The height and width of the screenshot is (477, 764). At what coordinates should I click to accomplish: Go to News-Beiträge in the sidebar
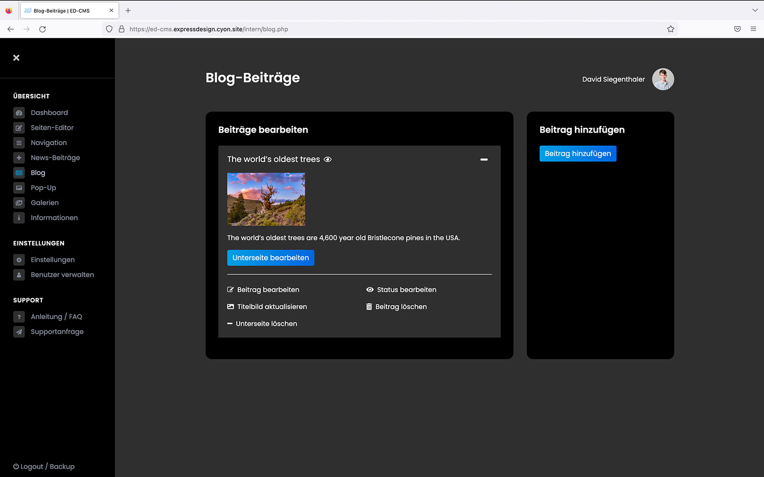point(55,158)
